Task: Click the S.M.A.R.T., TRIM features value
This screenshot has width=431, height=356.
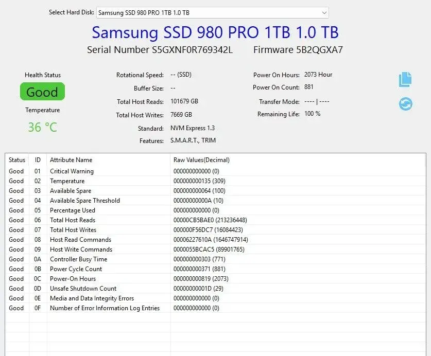Action: [193, 140]
